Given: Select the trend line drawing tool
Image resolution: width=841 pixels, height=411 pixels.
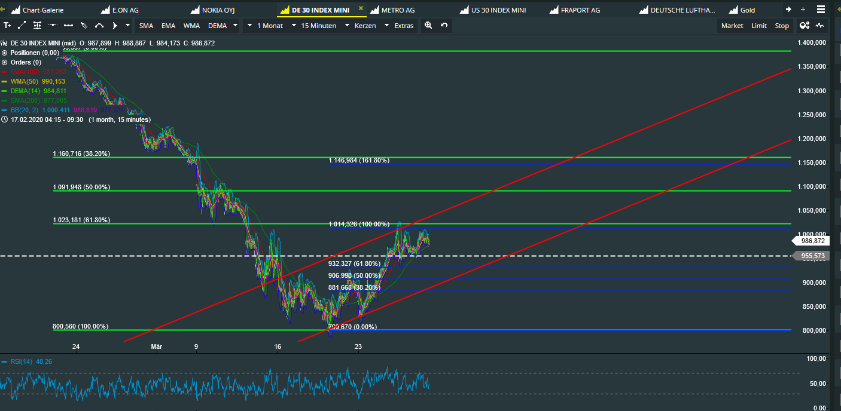Looking at the screenshot, I should click(x=22, y=25).
